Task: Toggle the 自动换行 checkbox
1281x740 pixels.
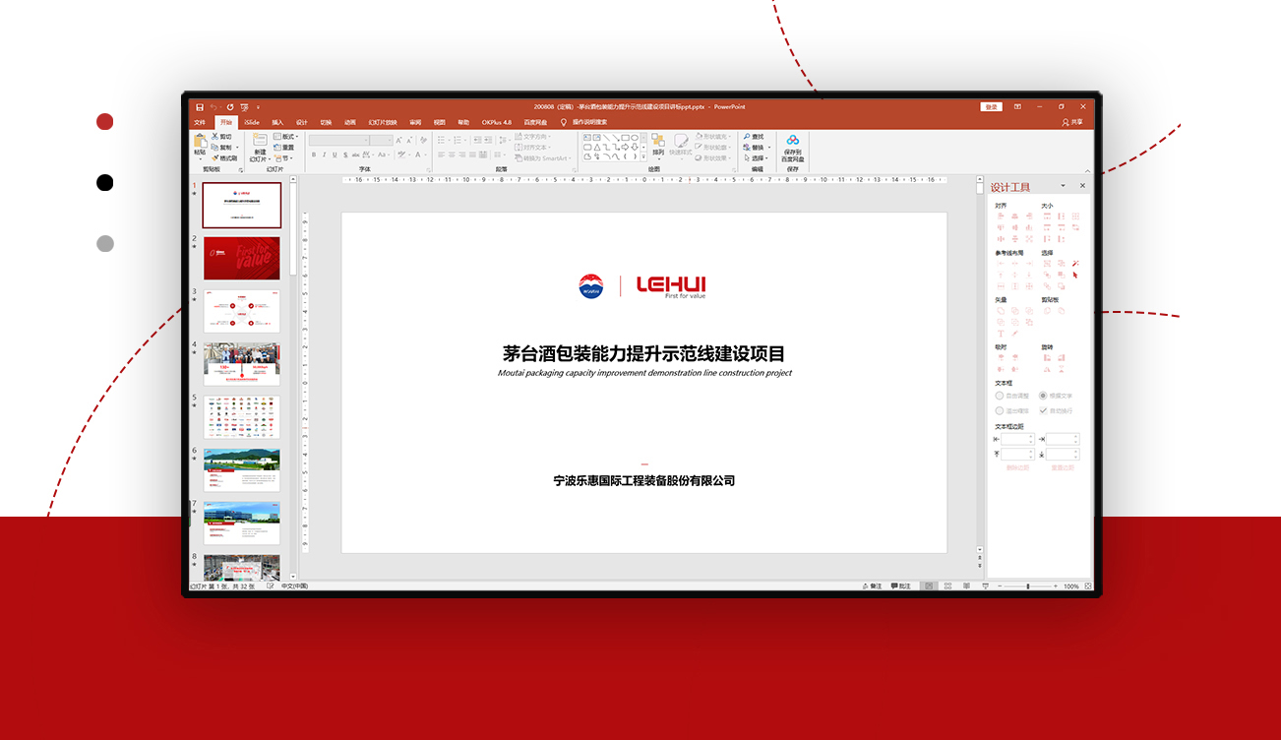Action: [x=1044, y=410]
